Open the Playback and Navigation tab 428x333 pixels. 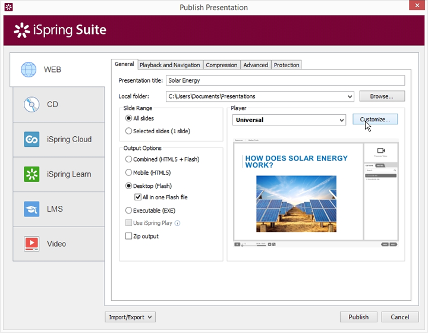click(x=170, y=65)
